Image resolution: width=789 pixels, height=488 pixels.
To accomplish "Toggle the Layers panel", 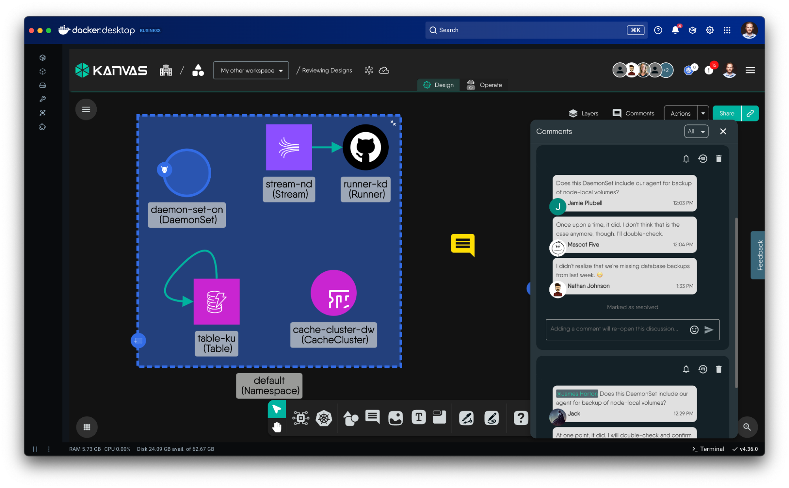I will click(583, 113).
